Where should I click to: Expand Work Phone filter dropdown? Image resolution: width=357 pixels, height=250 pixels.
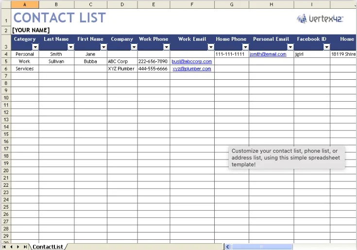point(167,47)
